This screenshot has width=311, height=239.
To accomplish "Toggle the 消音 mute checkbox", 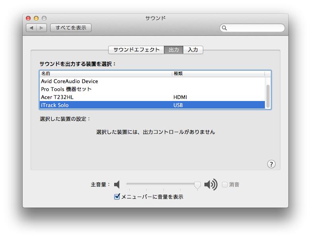I will [x=225, y=185].
